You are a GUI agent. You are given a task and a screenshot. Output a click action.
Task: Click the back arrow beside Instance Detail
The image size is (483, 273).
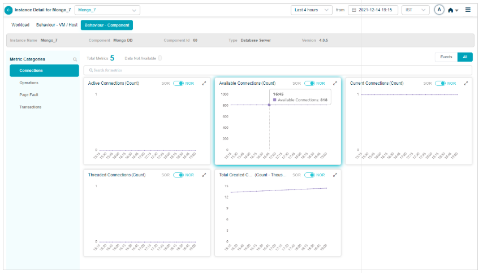pyautogui.click(x=8, y=10)
